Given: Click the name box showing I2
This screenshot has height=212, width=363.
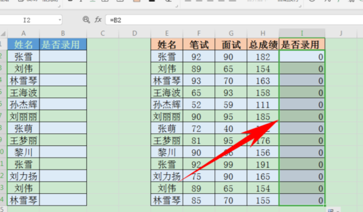Looking at the screenshot, I should point(27,20).
